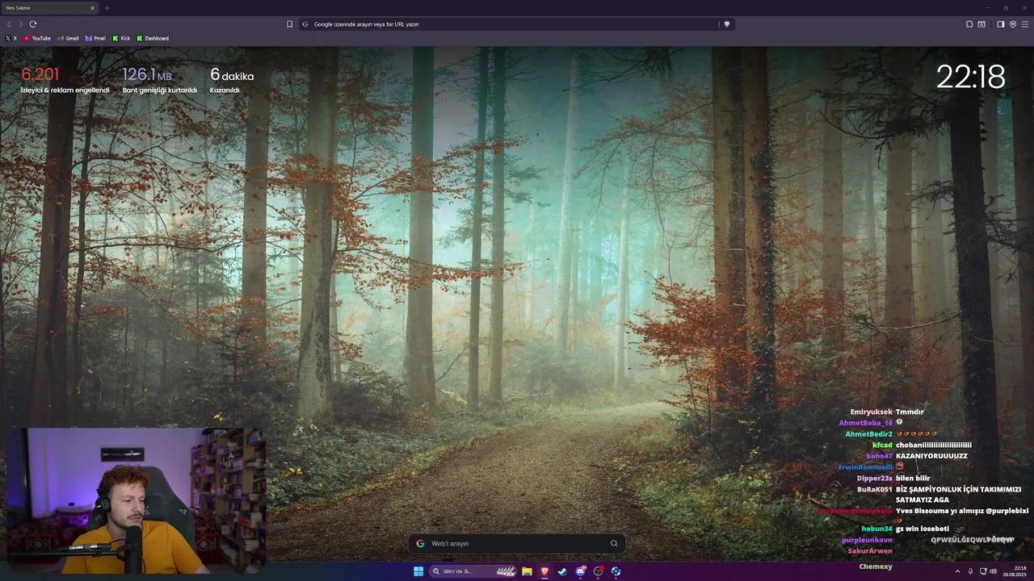
Task: Open a new tab with the plus button
Action: 107,8
